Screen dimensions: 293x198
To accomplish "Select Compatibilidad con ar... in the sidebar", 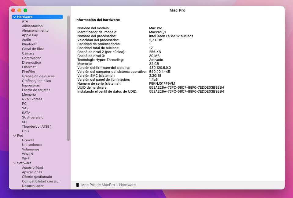I will click(x=41, y=181).
